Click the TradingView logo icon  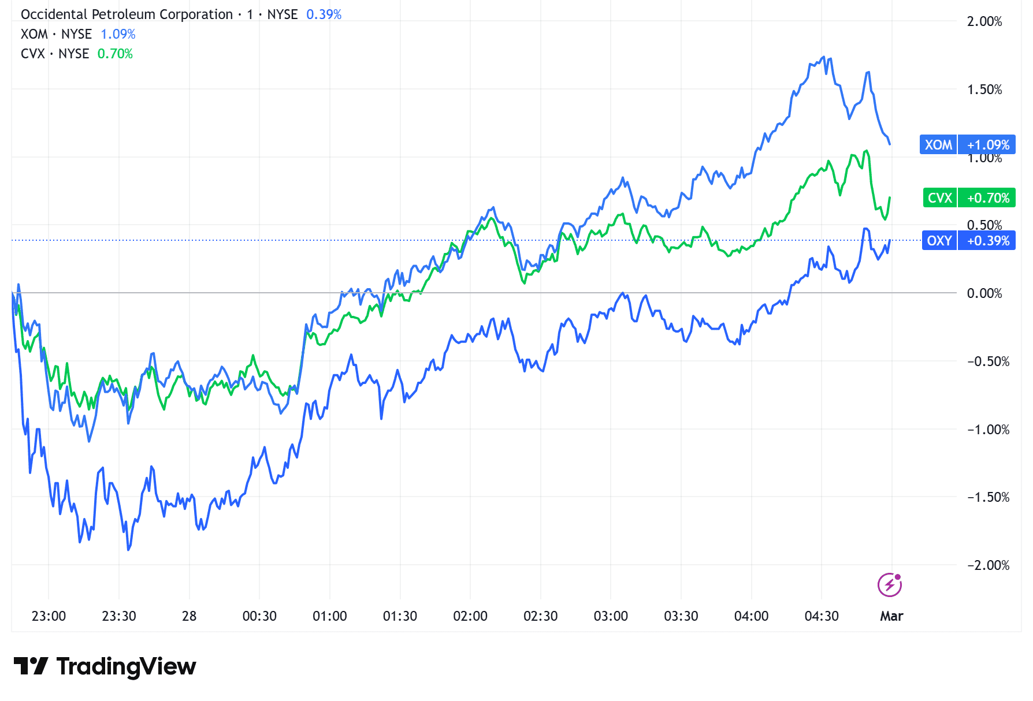click(31, 666)
